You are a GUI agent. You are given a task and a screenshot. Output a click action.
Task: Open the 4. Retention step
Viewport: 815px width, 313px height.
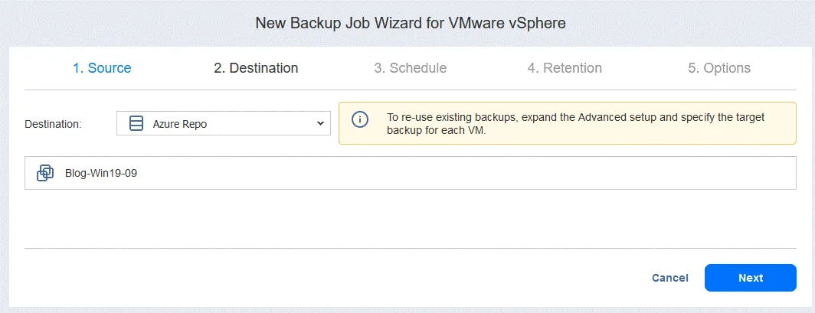tap(565, 68)
